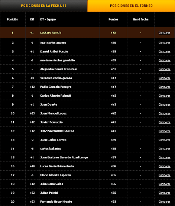Image resolution: width=175 pixels, height=206 pixels.
Task: Click Comparar for Juan Carlos Correa
Action: [164, 140]
